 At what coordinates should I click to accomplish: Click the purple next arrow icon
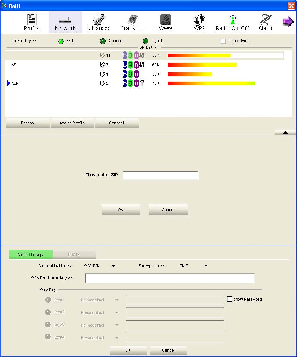tap(288, 22)
